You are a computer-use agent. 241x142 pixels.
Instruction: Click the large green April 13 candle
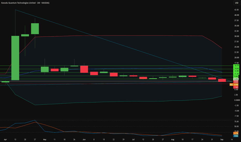15,58
